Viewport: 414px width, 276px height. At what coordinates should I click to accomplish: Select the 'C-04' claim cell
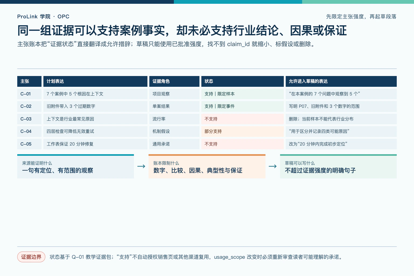(x=29, y=131)
